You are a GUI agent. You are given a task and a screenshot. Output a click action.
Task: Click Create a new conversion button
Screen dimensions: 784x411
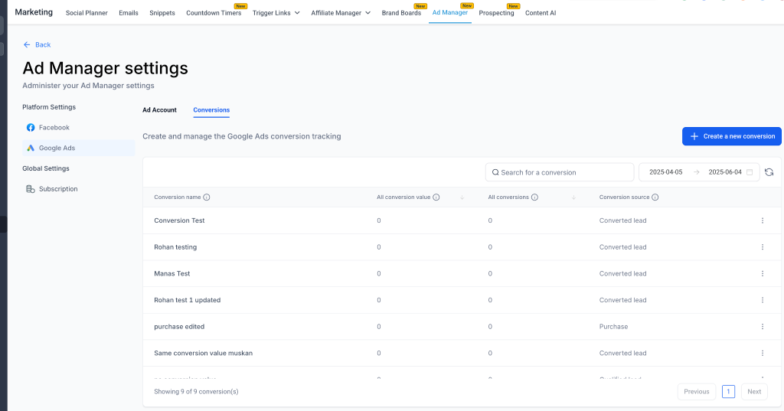pos(731,136)
